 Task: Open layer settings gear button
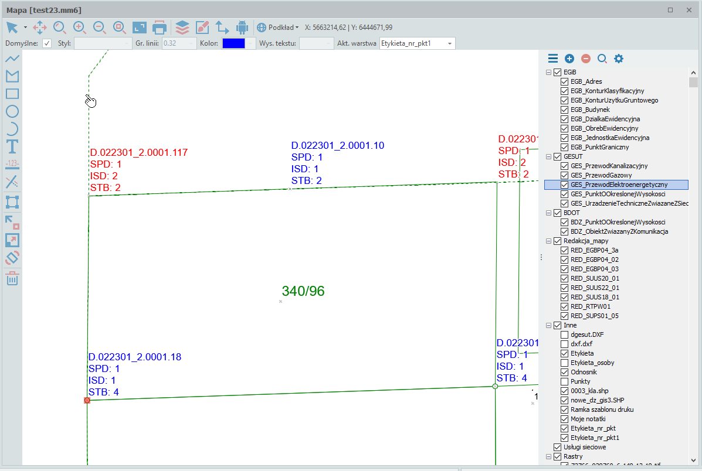[x=618, y=59]
